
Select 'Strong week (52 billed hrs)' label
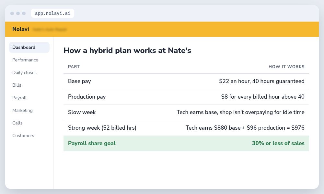(102, 128)
